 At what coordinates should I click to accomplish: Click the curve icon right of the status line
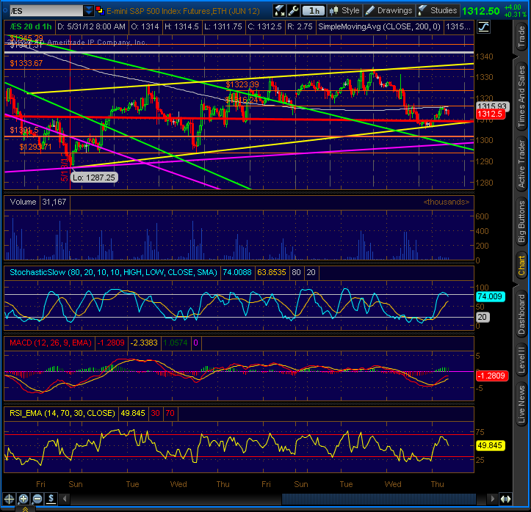(x=483, y=26)
